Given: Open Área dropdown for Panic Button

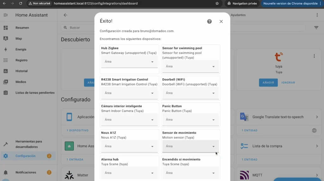Looking at the screenshot, I should tap(190, 120).
